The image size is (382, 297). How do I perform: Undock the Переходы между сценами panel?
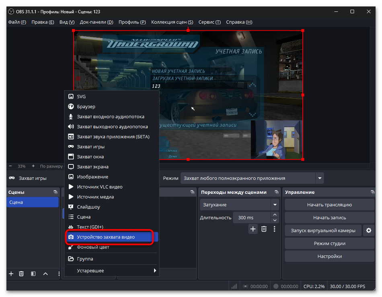277,192
